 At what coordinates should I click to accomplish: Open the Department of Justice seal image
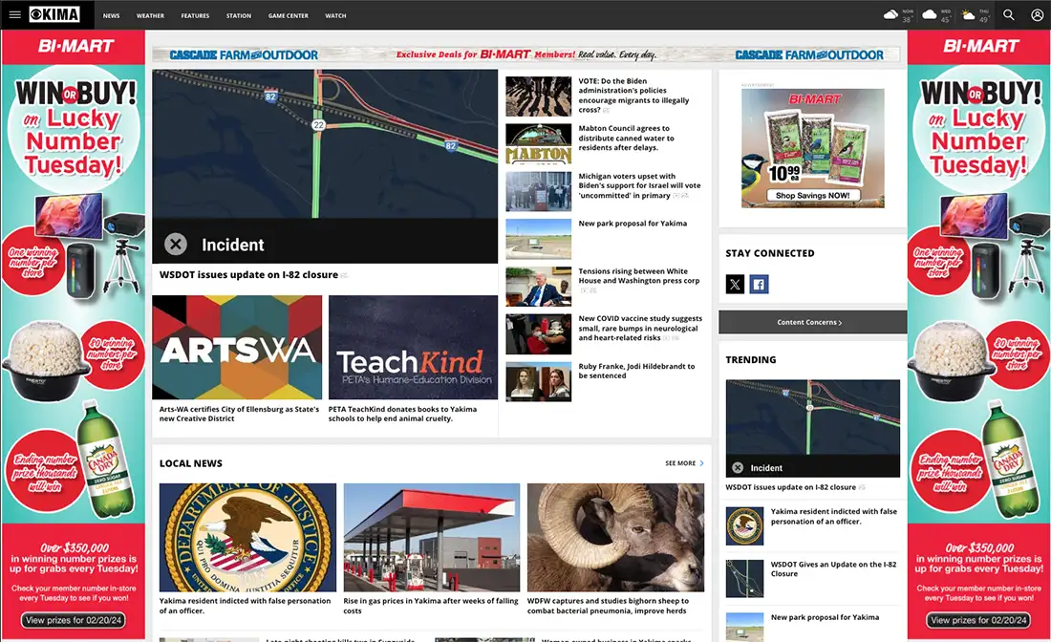pyautogui.click(x=248, y=538)
